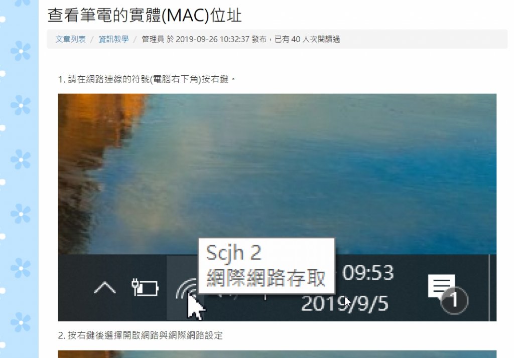The width and height of the screenshot is (514, 358).
Task: Expand hidden tray icons with up chevron
Action: (105, 288)
